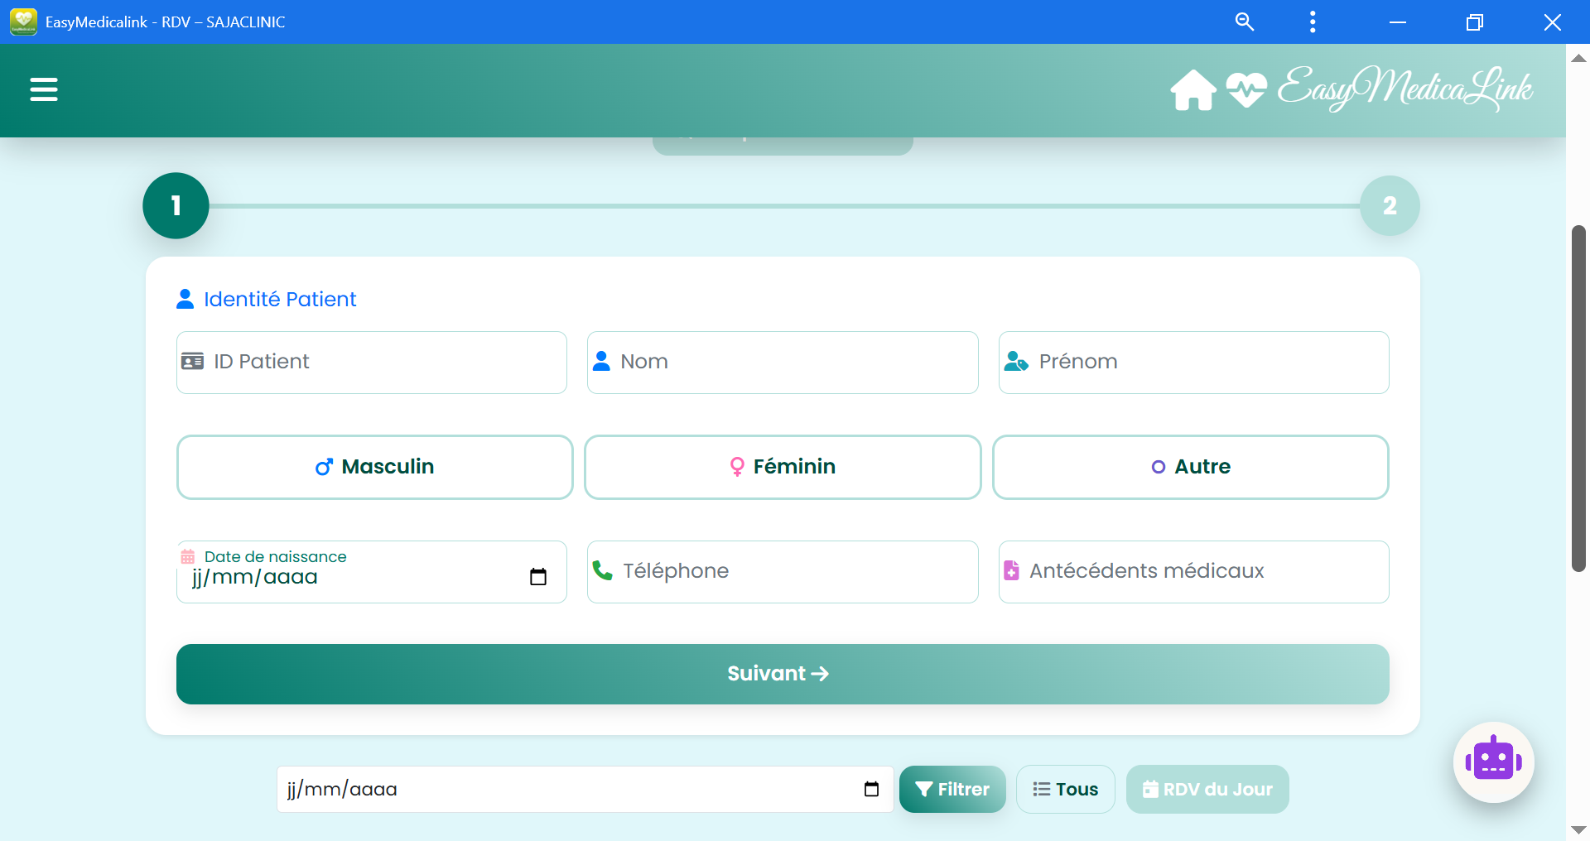Click the RDV du Jour button
Viewport: 1590px width, 841px height.
pos(1207,789)
